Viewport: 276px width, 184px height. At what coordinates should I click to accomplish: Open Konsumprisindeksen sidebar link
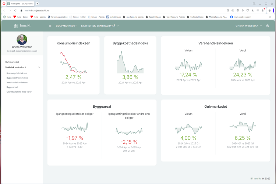pos(17,73)
